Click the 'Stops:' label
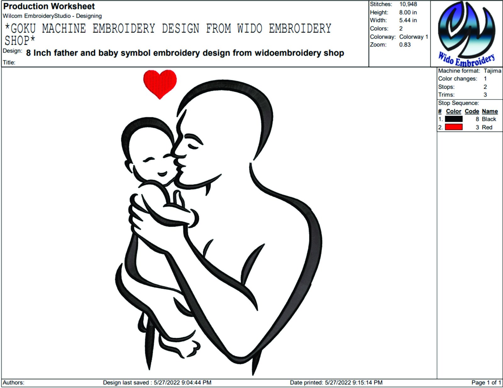 click(x=446, y=87)
